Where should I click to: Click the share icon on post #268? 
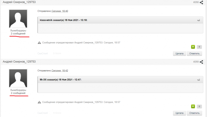click(201, 2)
